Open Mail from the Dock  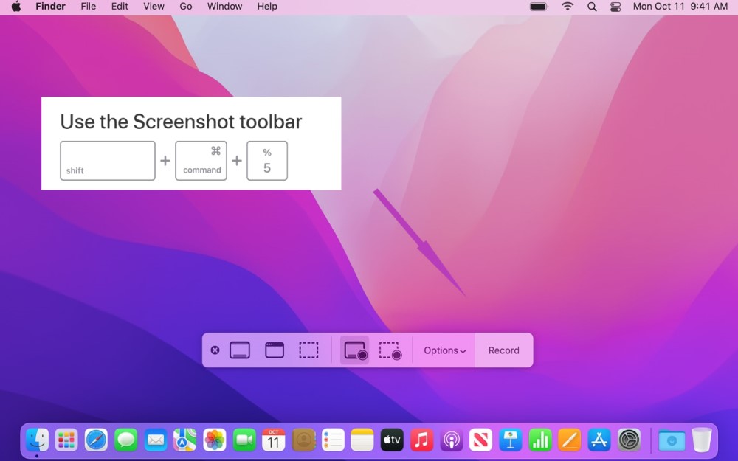(x=155, y=440)
